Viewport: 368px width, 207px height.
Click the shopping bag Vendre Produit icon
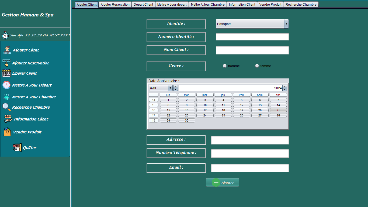pyautogui.click(x=7, y=132)
